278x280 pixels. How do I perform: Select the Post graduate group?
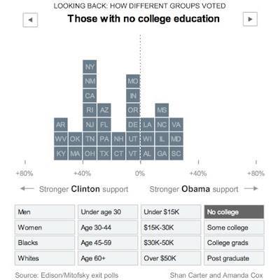pyautogui.click(x=234, y=258)
